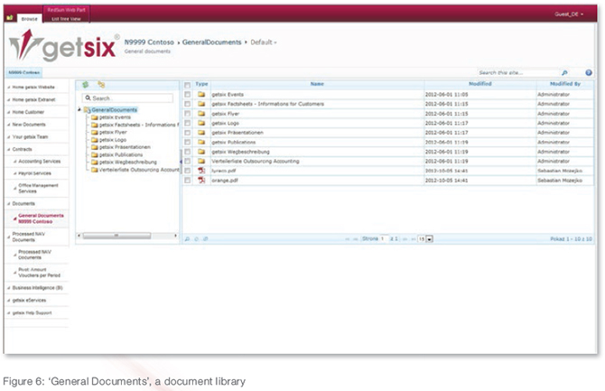Click the getsix Wegbeschreibung folder icon in the tree
This screenshot has width=605, height=391.
coord(95,163)
